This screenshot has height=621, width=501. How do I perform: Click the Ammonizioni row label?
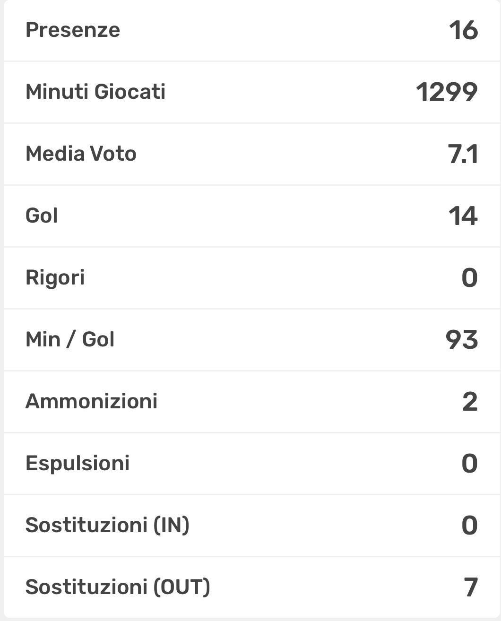[x=91, y=401]
